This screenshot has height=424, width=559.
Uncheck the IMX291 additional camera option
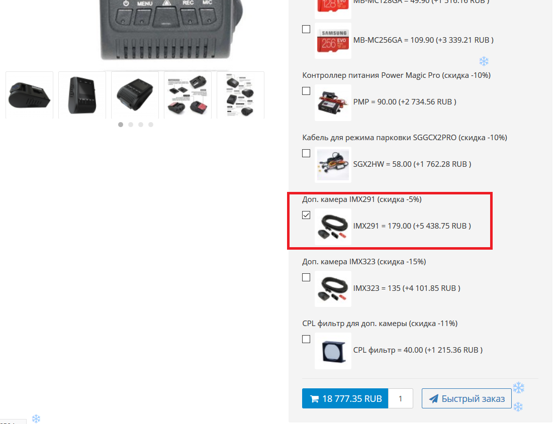pos(306,215)
